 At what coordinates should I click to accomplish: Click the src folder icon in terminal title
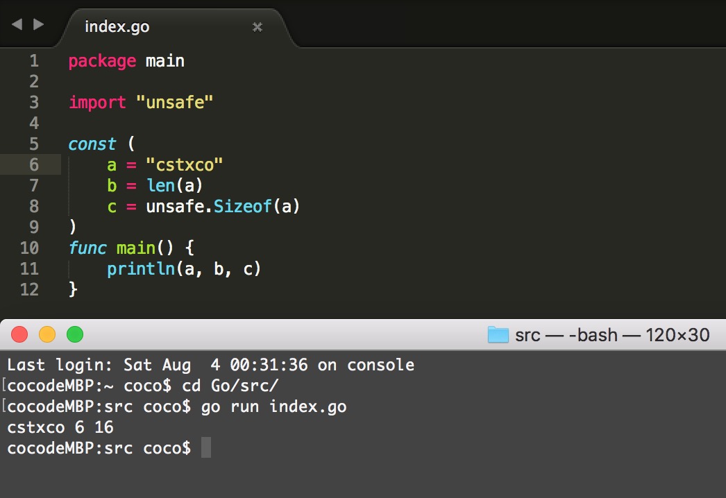[x=498, y=335]
